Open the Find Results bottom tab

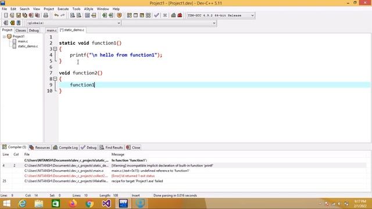coord(111,147)
